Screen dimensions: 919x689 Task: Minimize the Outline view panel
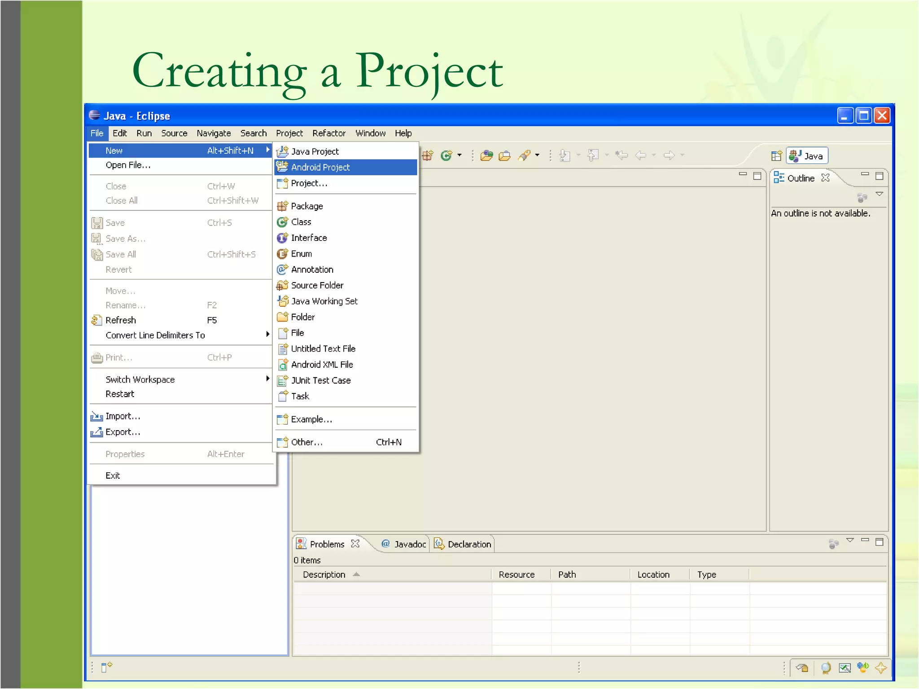coord(865,174)
